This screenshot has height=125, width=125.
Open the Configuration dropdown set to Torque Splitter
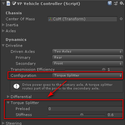coord(88,75)
